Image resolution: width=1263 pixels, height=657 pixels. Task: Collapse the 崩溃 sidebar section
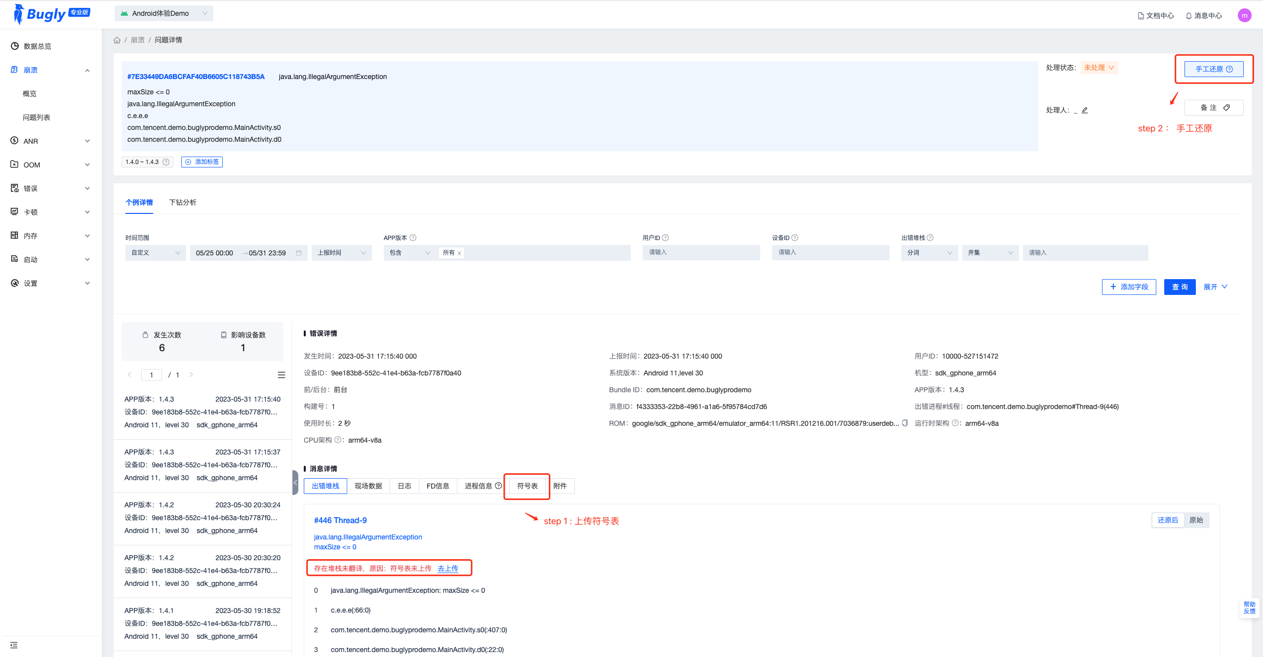(87, 70)
